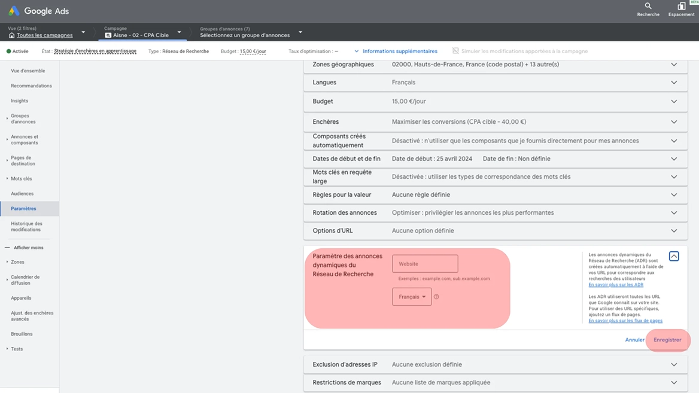Open the Groupes d'annonces dropdown arrow
Image resolution: width=699 pixels, height=393 pixels.
click(x=300, y=32)
